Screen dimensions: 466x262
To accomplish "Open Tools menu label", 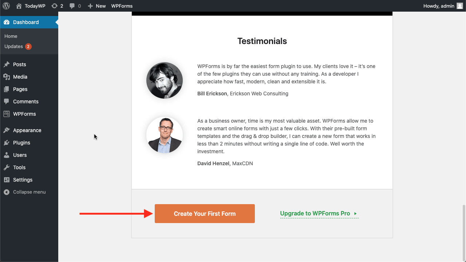I will [x=19, y=167].
